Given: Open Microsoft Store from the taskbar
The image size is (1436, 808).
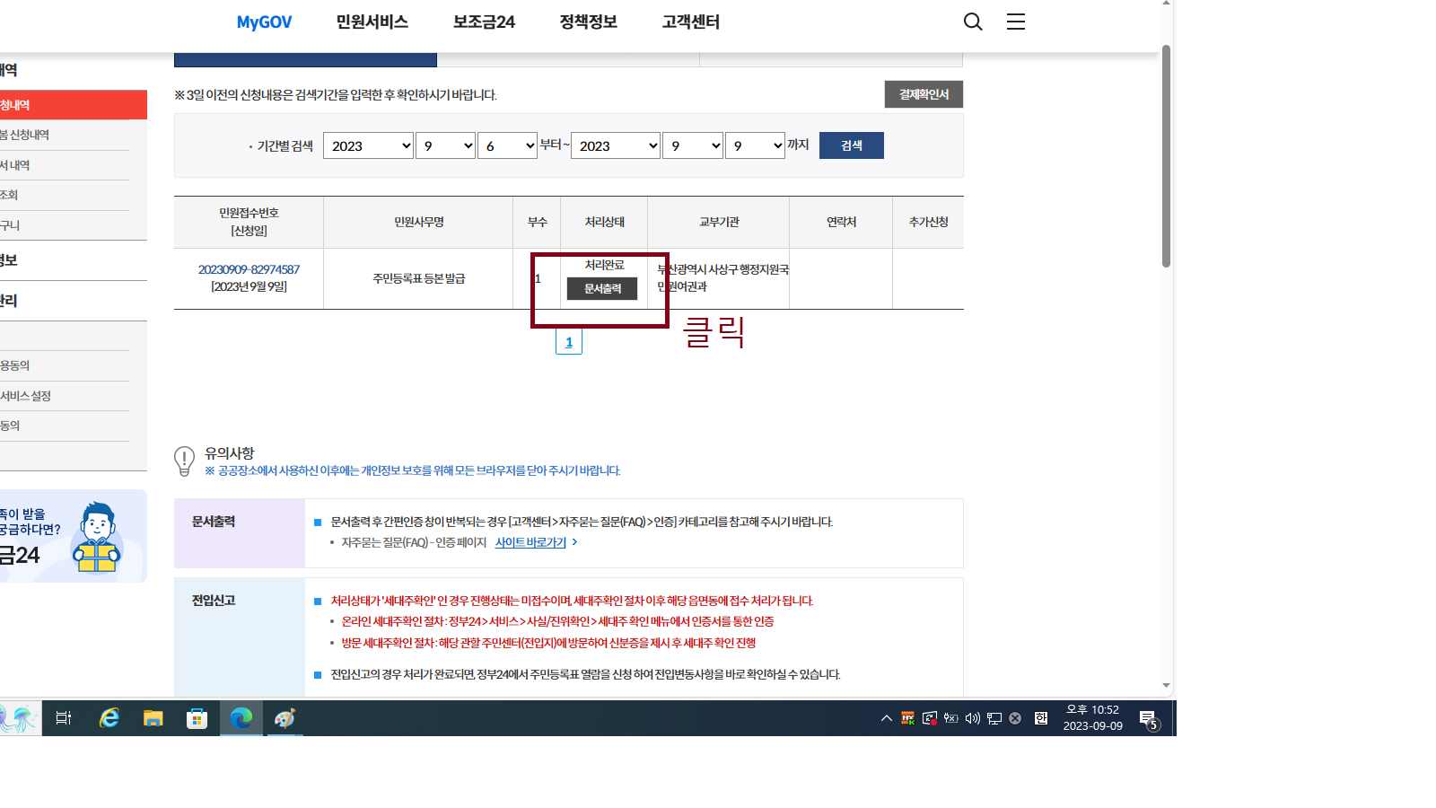Looking at the screenshot, I should click(197, 718).
